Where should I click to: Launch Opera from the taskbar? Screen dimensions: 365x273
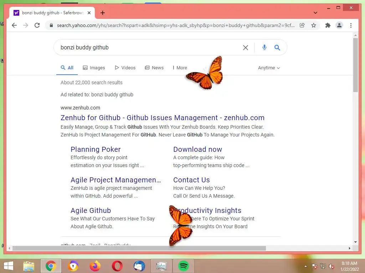click(117, 266)
